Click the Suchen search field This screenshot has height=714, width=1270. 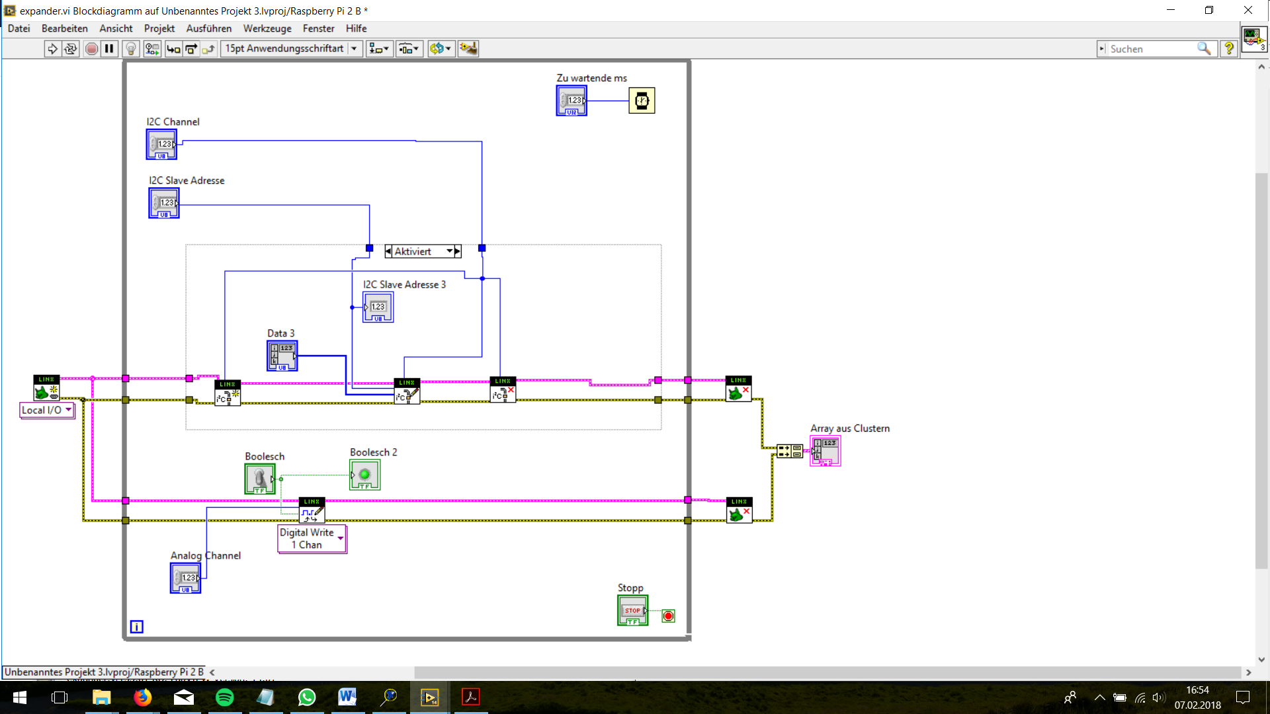pyautogui.click(x=1151, y=49)
